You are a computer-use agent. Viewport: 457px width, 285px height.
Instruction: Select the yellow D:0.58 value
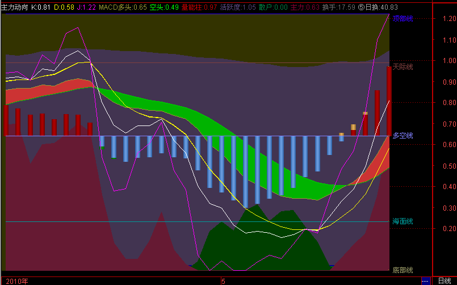(64, 7)
